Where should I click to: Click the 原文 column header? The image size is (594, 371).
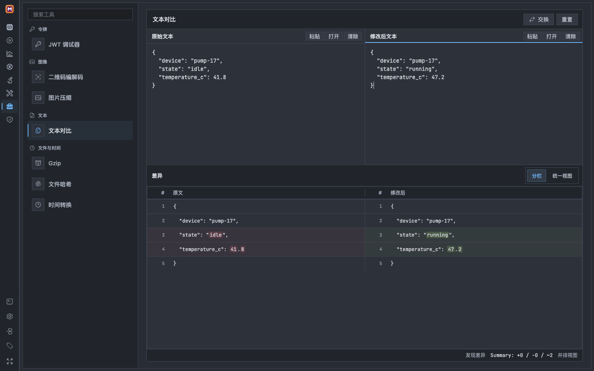click(x=178, y=193)
